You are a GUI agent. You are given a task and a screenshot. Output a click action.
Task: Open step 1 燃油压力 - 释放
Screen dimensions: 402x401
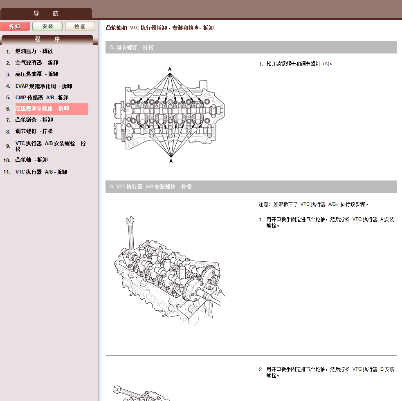pos(34,51)
